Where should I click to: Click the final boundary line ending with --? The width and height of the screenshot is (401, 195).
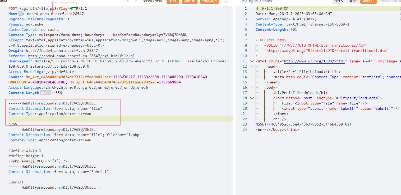click(54, 187)
